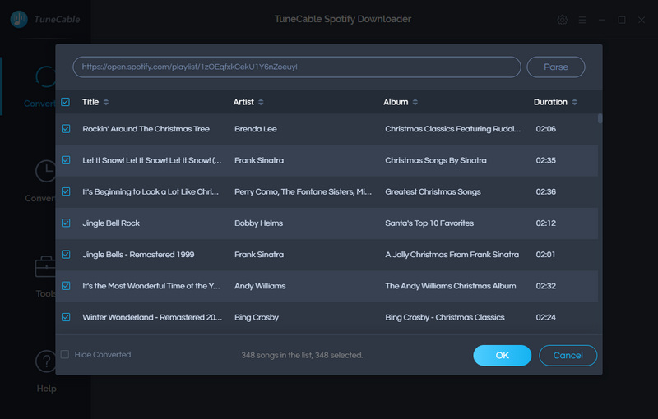
Task: Uncheck Winter Wonderland track checkbox
Action: click(x=66, y=317)
